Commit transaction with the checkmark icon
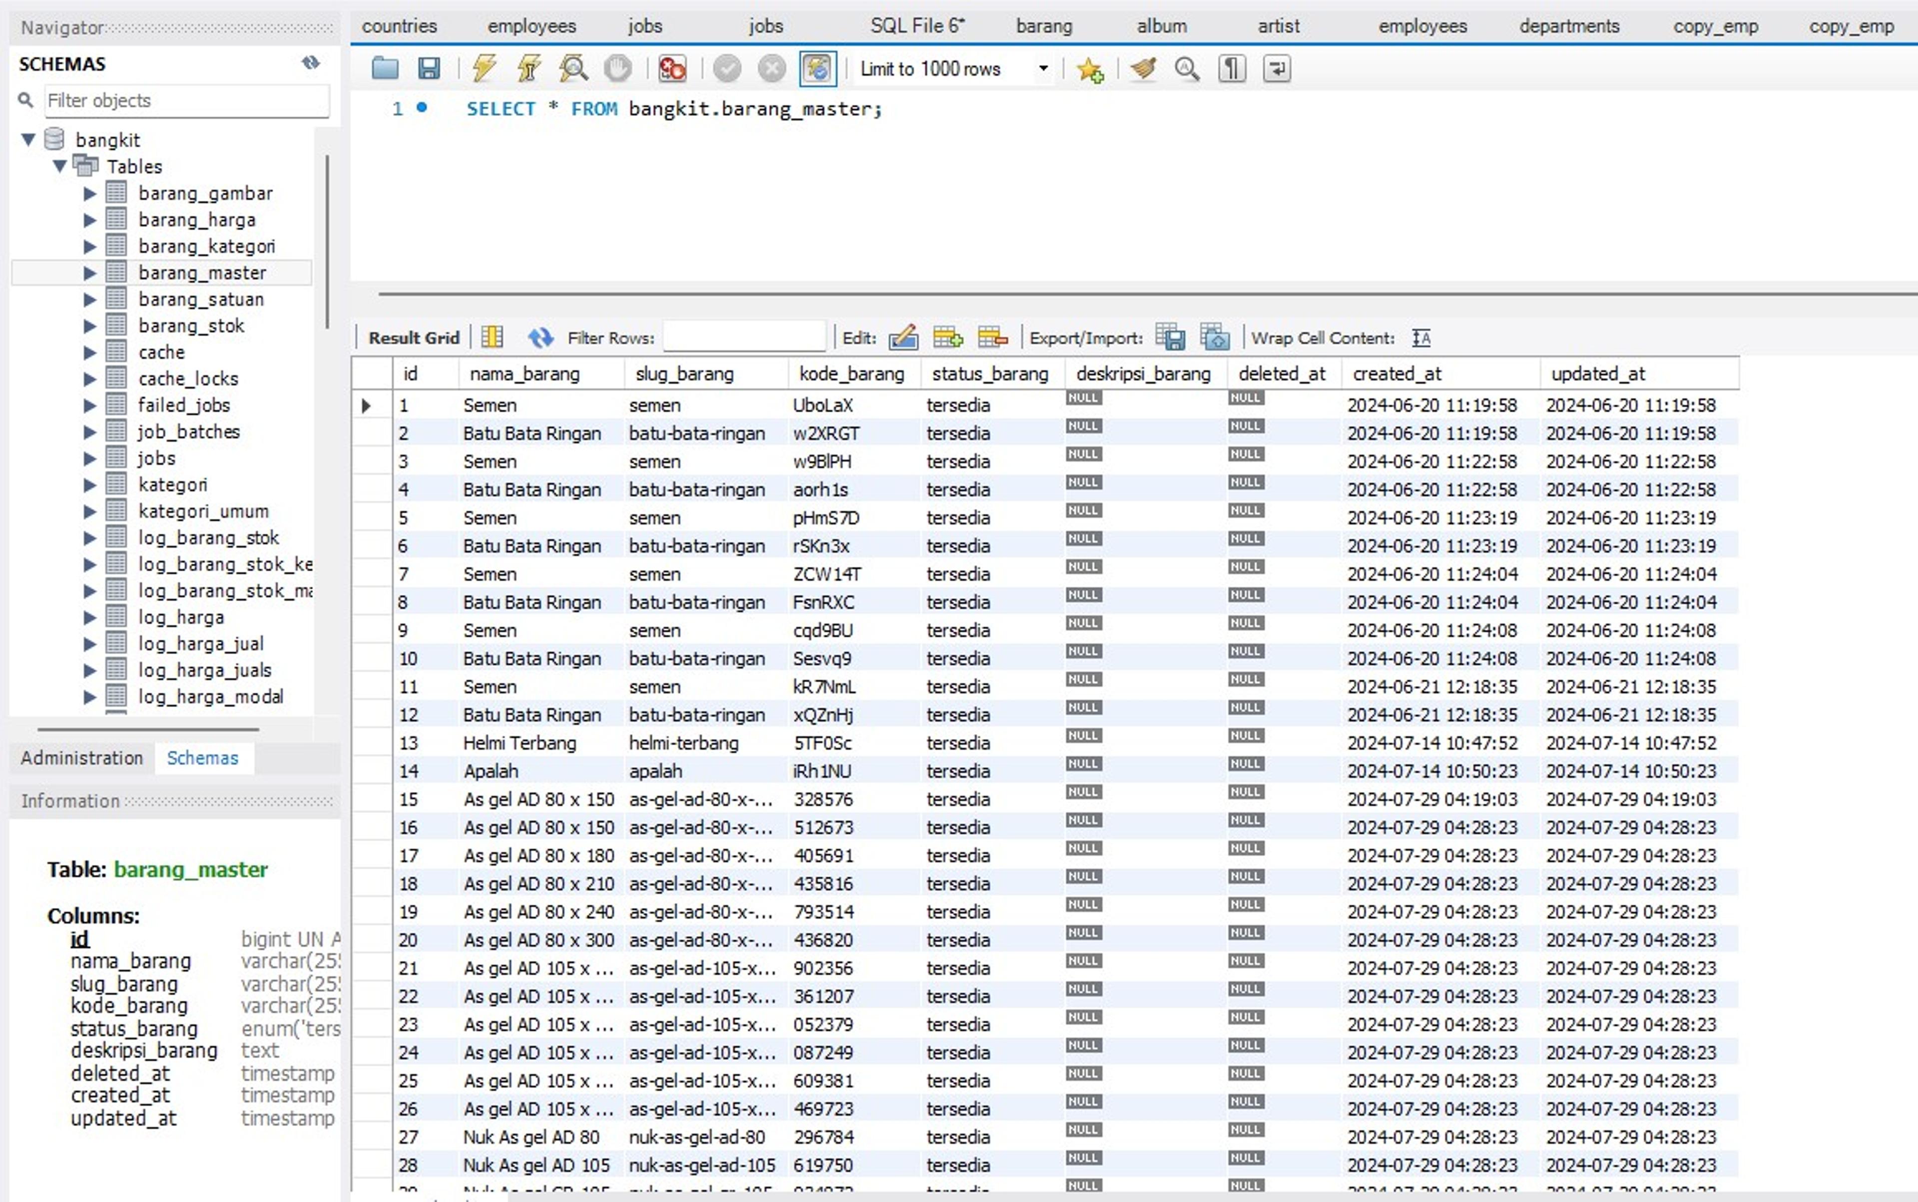This screenshot has height=1202, width=1918. coord(727,69)
